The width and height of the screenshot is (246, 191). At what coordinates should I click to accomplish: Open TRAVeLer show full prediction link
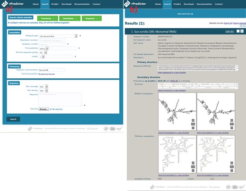point(213,175)
